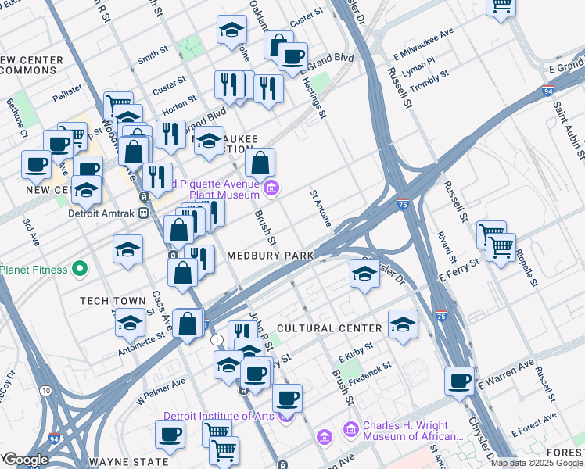Click the MEDBURY PARK neighborhood label
The height and width of the screenshot is (469, 585).
[x=271, y=256]
